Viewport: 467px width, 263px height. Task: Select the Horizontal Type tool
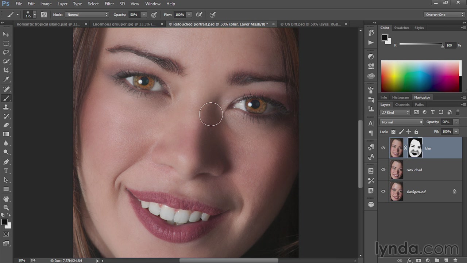6,171
